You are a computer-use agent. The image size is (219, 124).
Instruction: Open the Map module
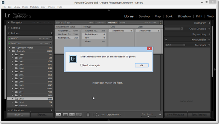click(x=157, y=16)
